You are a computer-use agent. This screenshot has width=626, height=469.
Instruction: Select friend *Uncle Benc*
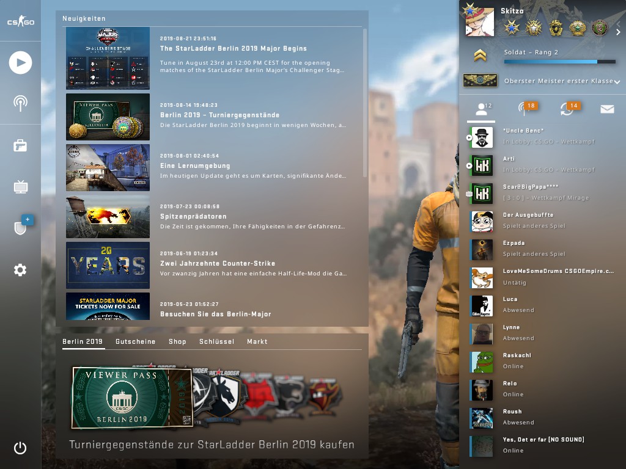(x=543, y=137)
